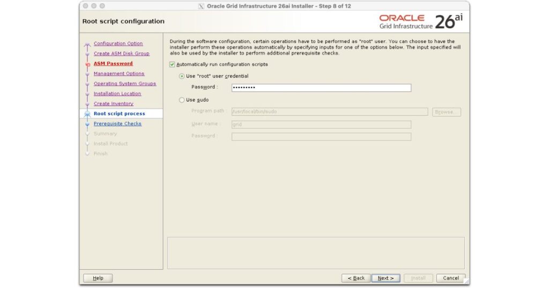This screenshot has height=288, width=549.
Task: Click the Finish step label
Action: [x=100, y=154]
